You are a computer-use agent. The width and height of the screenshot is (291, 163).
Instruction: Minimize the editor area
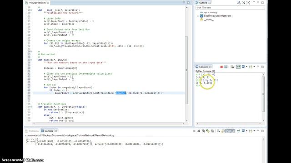pos(184,2)
